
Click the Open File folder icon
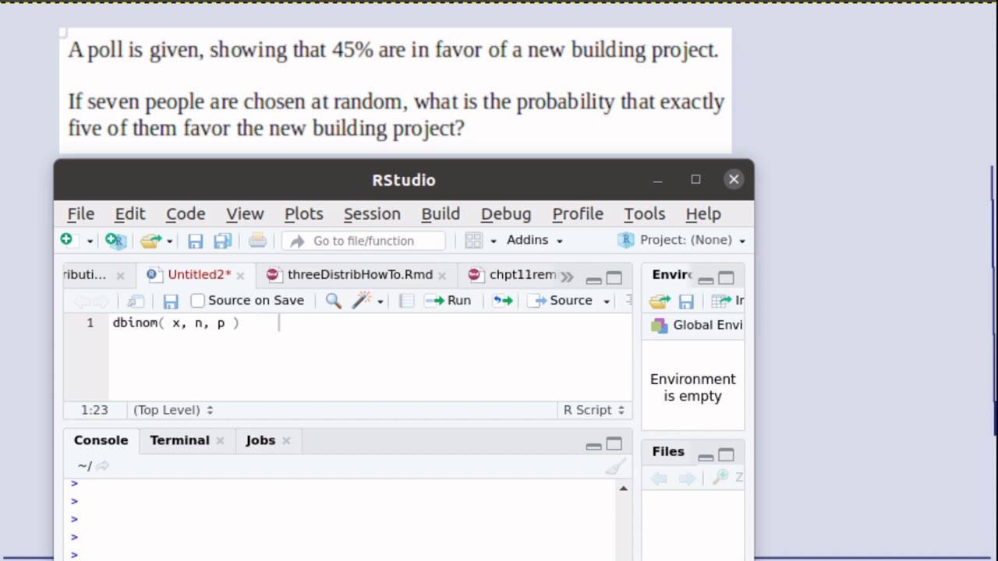(150, 241)
